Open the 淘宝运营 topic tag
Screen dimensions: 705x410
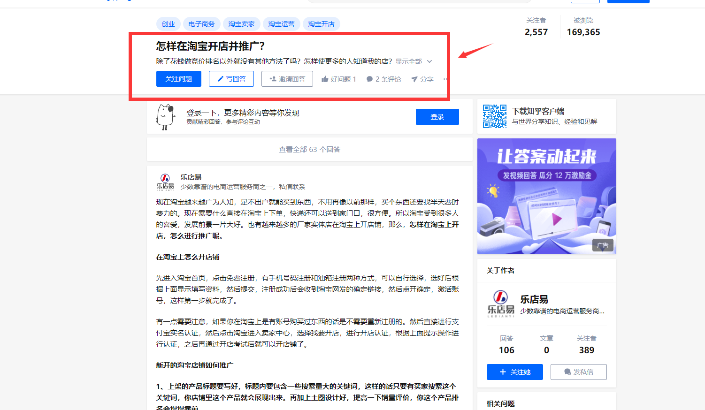281,24
